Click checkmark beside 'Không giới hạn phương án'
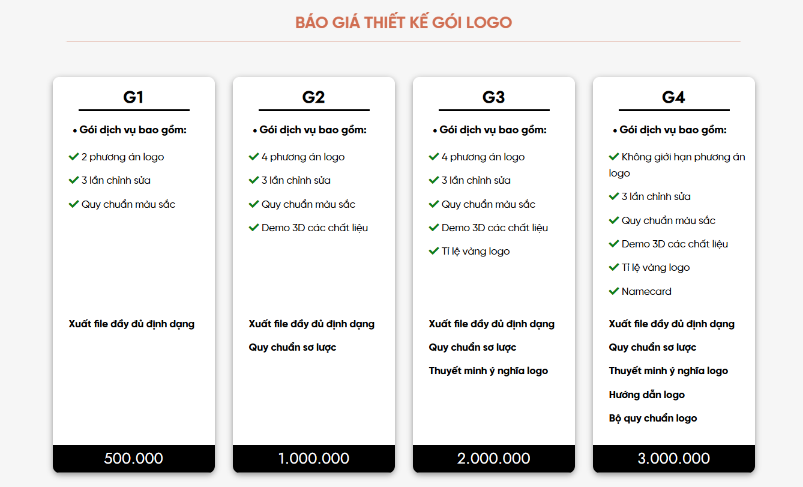Image resolution: width=803 pixels, height=487 pixels. (x=614, y=157)
